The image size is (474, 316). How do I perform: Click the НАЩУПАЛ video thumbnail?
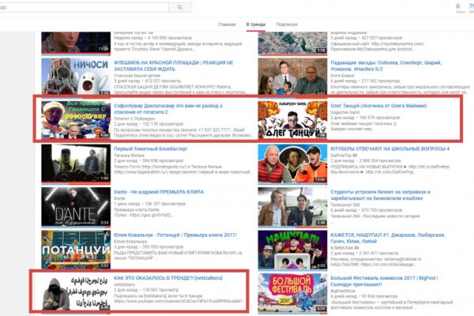[x=292, y=249]
